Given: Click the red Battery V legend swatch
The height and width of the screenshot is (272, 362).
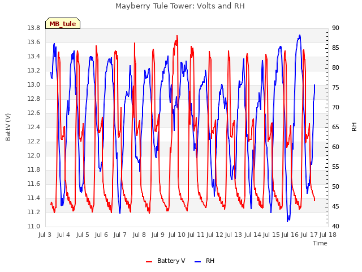Looking at the screenshot, I should 149,262.
